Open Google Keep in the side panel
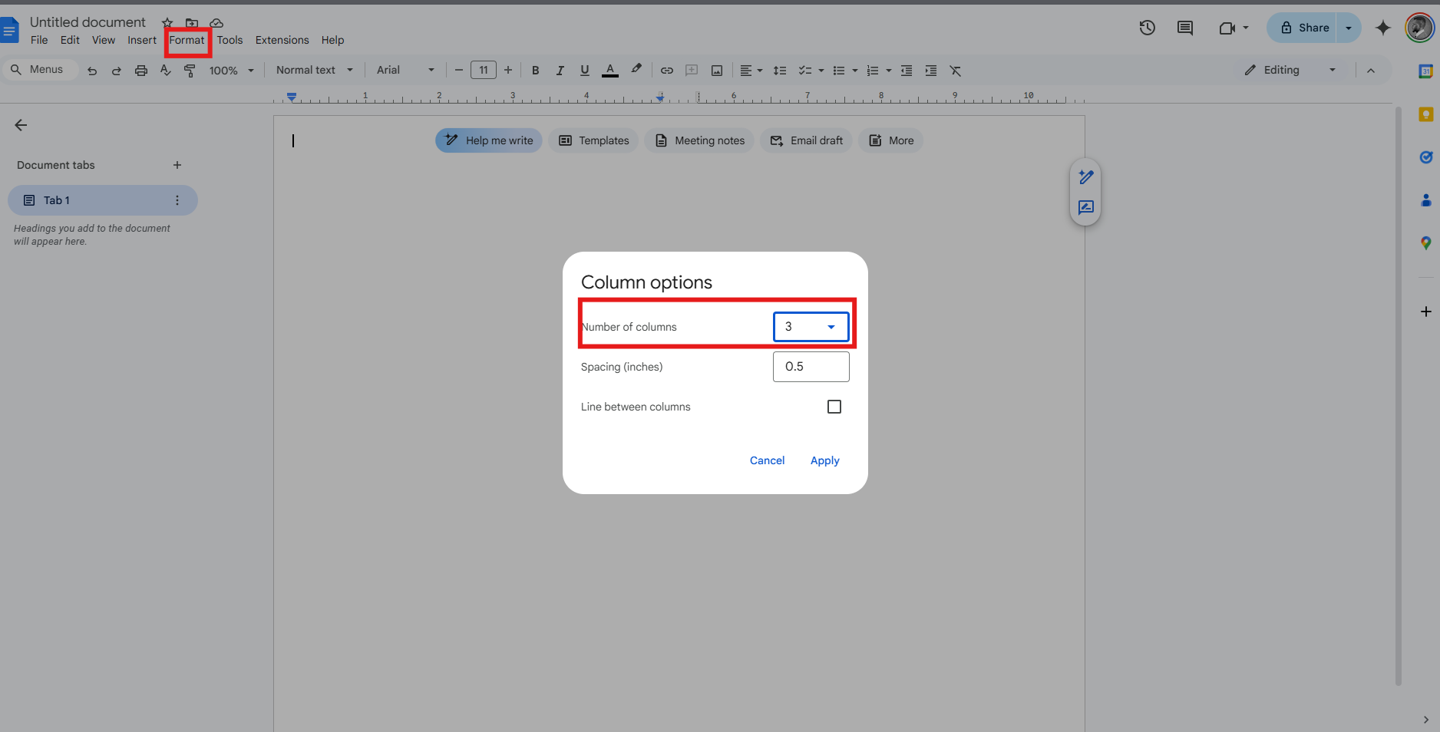The width and height of the screenshot is (1440, 732). point(1426,114)
